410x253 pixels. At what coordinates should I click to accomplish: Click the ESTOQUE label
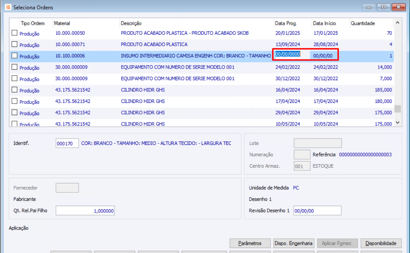[323, 166]
